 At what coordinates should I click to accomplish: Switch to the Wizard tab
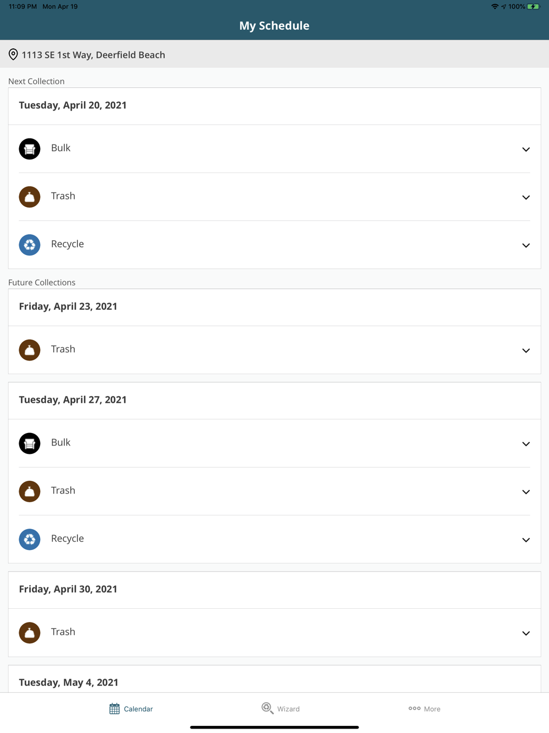(x=281, y=709)
